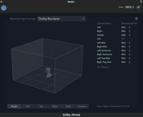Viewport: 143px width, 117px height.
Task: Change the binaural render for Left Mid
Action: click(x=126, y=43)
